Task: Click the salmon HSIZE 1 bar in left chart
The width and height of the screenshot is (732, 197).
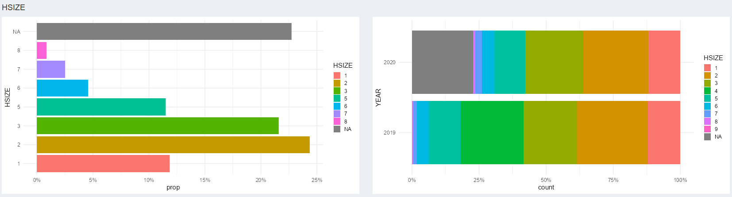Action: pos(103,163)
